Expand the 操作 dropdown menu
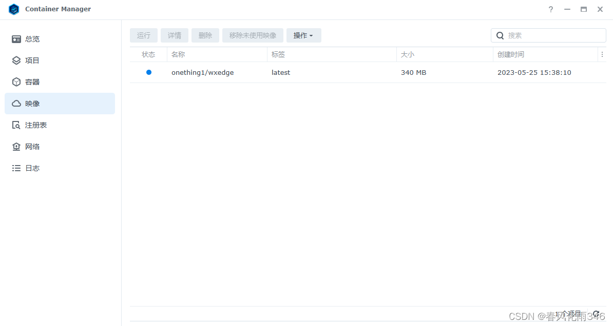The width and height of the screenshot is (613, 326). click(303, 35)
